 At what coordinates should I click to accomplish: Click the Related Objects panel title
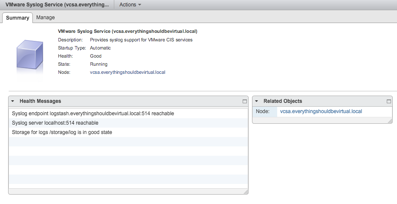click(x=282, y=102)
